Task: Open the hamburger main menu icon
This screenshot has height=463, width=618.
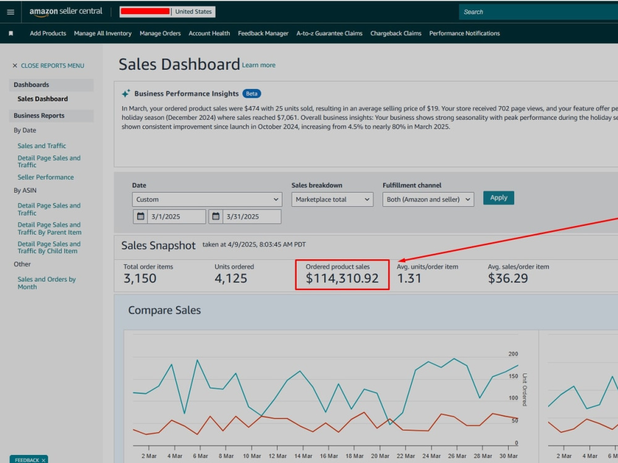Action: 11,12
